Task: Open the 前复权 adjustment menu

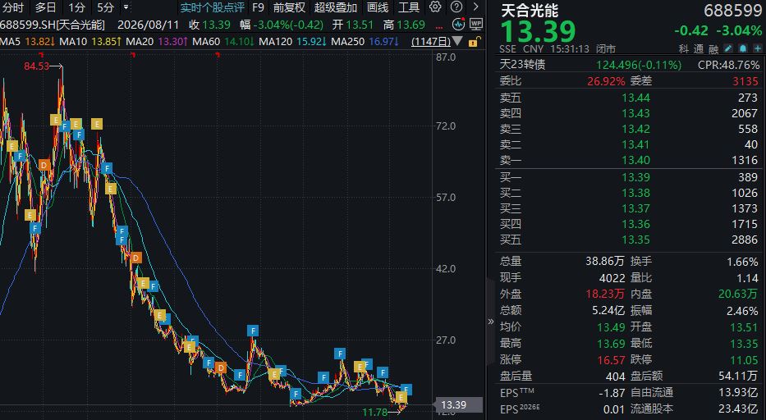Action: 289,7
